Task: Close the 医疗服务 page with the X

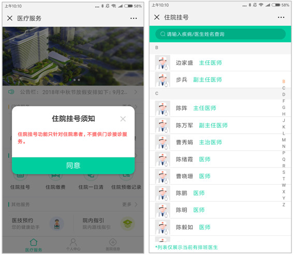Action: [10, 18]
